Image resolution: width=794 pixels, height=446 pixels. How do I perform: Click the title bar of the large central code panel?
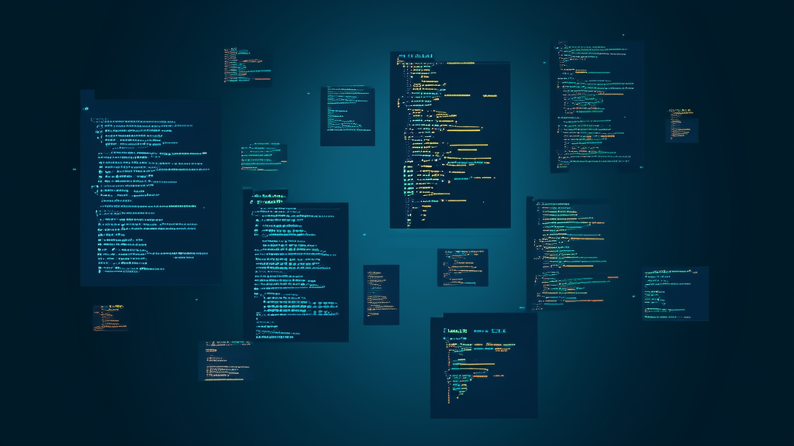[x=415, y=55]
